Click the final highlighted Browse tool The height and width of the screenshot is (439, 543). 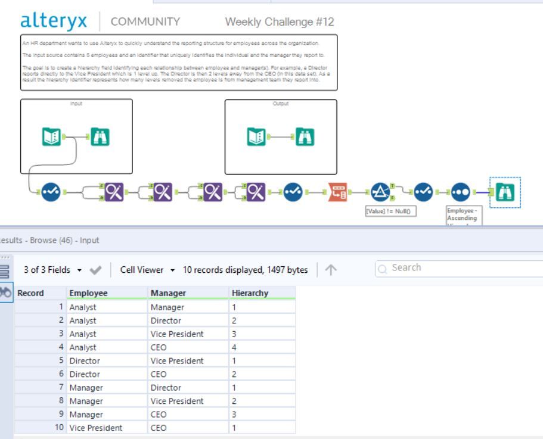(x=505, y=192)
